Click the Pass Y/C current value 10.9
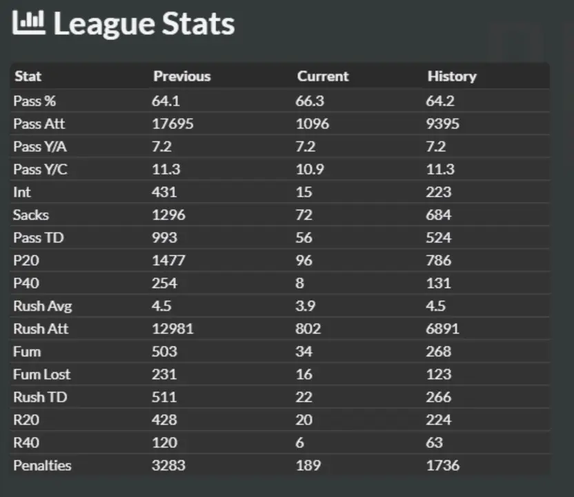The width and height of the screenshot is (574, 497). 310,169
